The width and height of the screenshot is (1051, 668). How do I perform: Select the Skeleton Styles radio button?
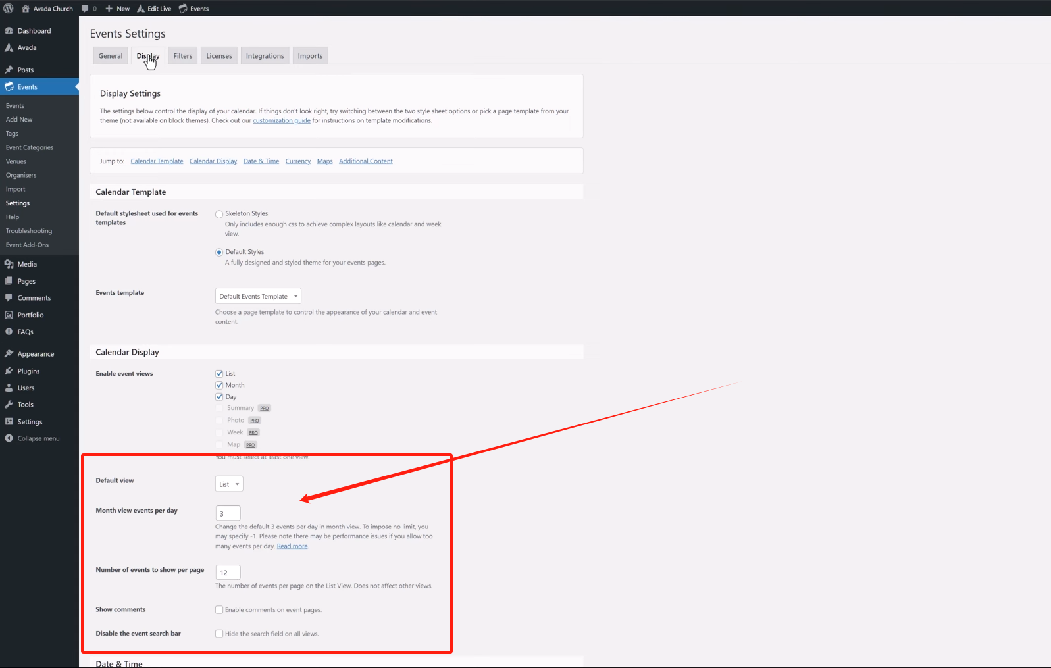[x=219, y=214]
